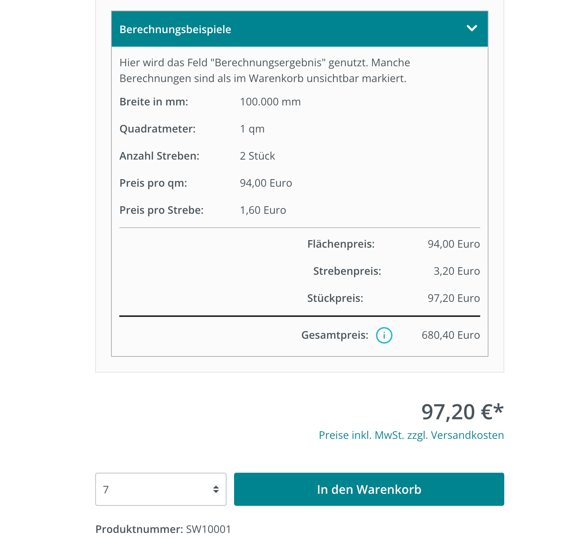Click the Quadratmeter value 1 qm

[x=252, y=129]
